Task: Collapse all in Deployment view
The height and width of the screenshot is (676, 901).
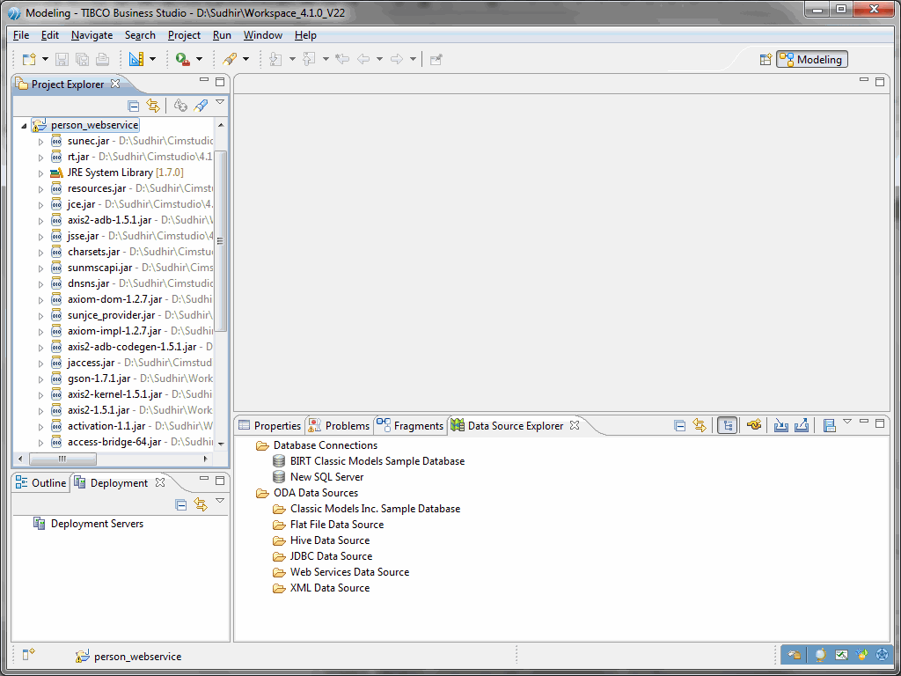Action: [181, 505]
